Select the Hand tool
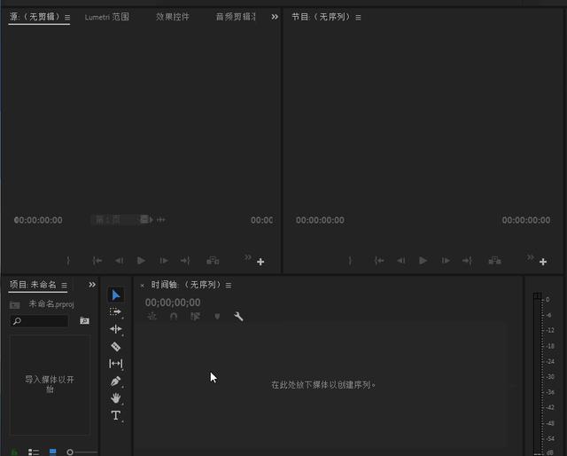 pyautogui.click(x=116, y=398)
